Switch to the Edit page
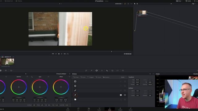This screenshot has height=111, width=198. tap(89, 109)
